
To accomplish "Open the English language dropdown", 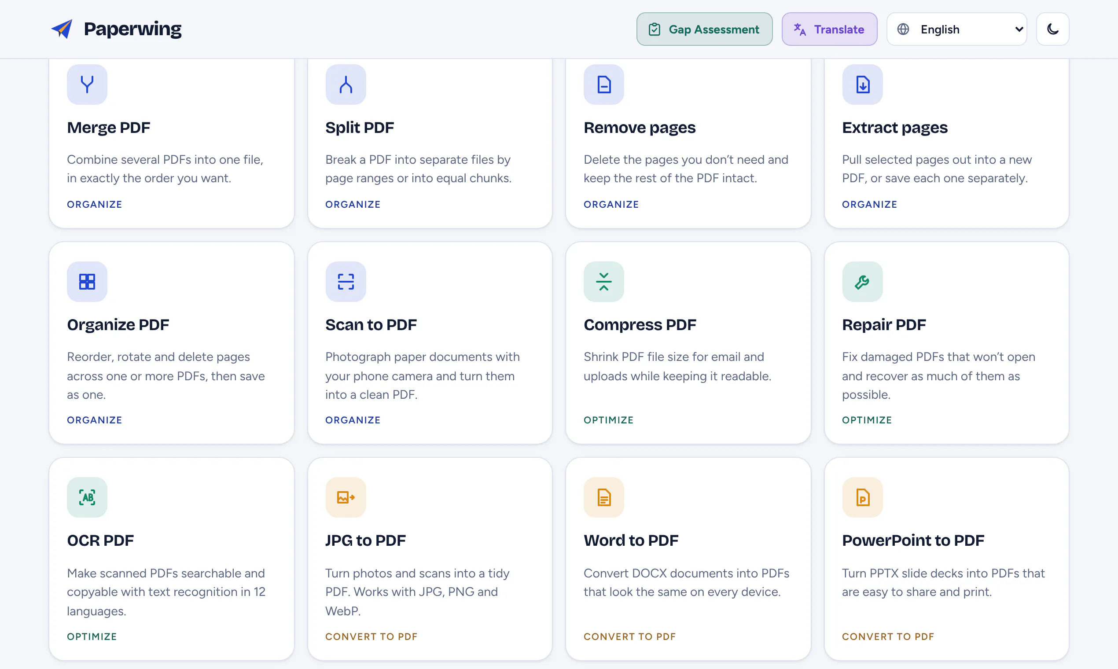I will pyautogui.click(x=956, y=29).
